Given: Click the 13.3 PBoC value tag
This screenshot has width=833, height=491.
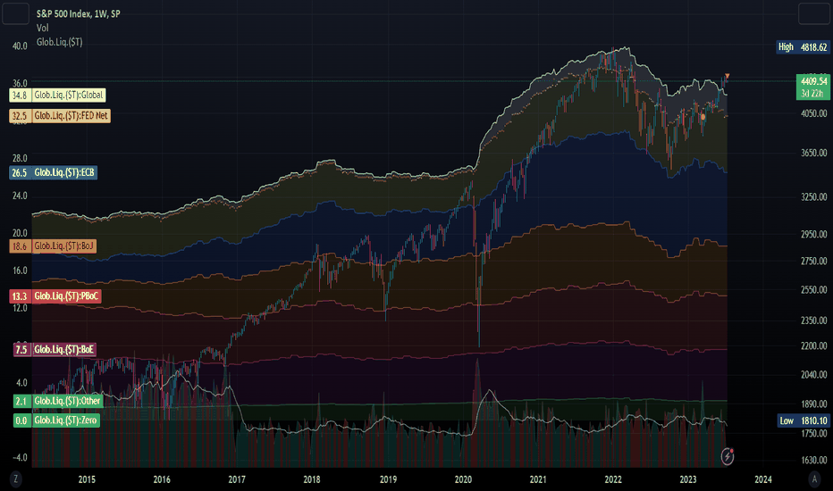Looking at the screenshot, I should [21, 296].
